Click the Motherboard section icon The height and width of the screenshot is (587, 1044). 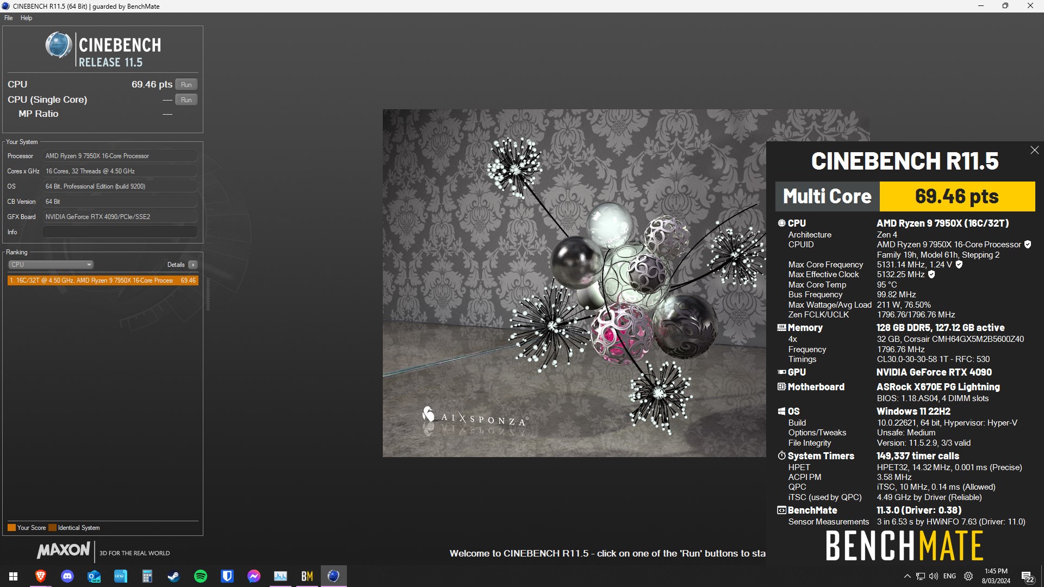pos(781,387)
